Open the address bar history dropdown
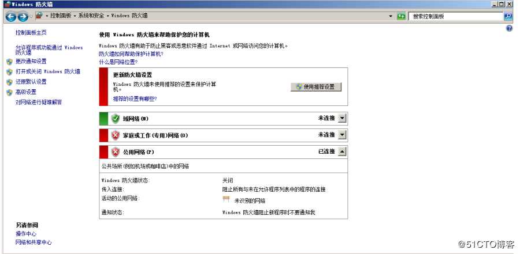This screenshot has height=254, width=520. tap(391, 16)
